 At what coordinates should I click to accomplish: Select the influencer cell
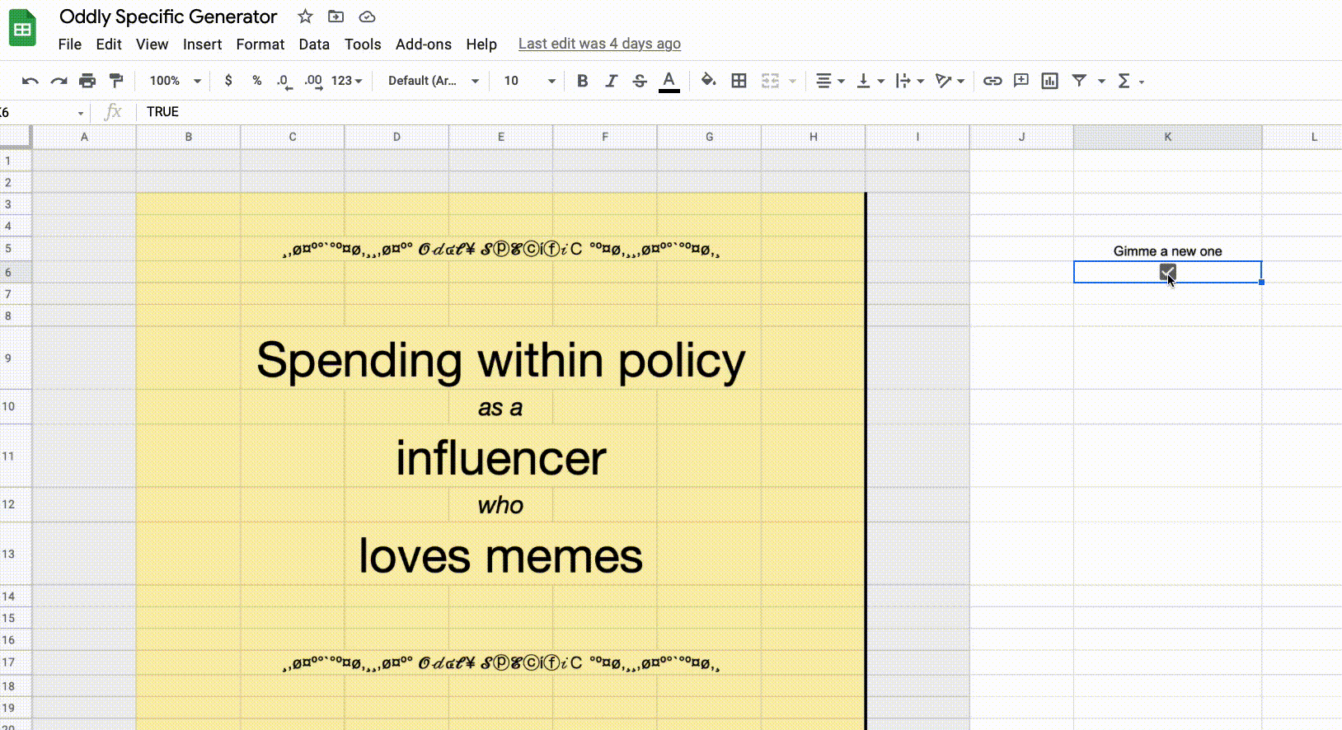pos(501,456)
